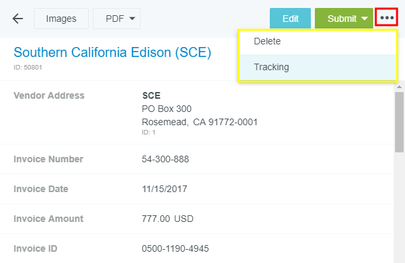Click the Vendor Address field label
The height and width of the screenshot is (263, 405).
pos(49,95)
